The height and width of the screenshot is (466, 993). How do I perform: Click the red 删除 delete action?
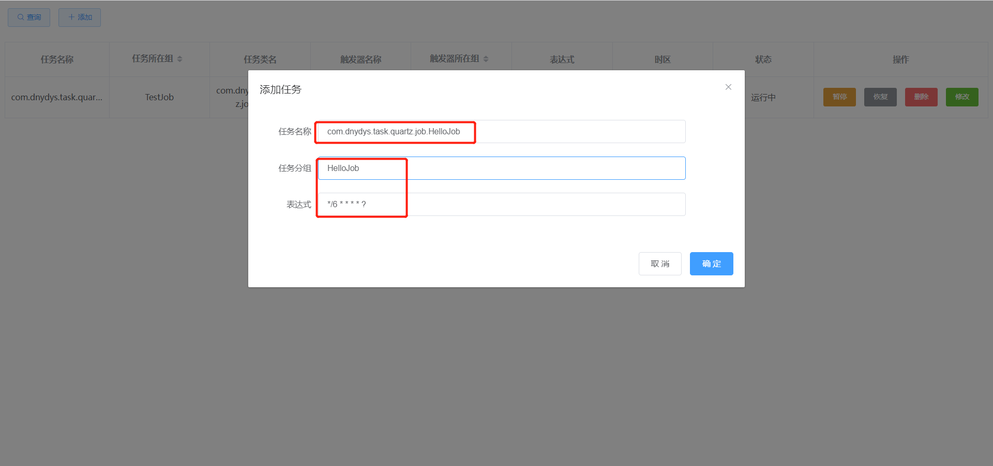[921, 97]
